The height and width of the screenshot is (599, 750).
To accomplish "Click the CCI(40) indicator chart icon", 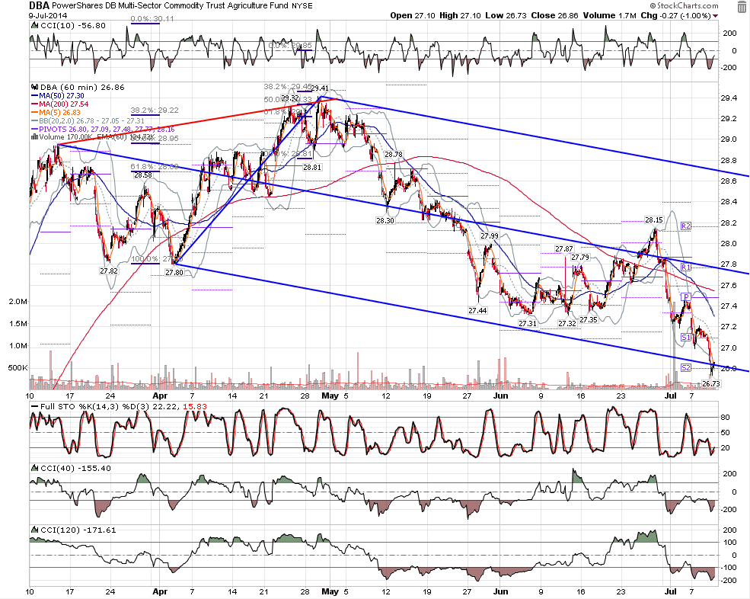I will click(34, 468).
